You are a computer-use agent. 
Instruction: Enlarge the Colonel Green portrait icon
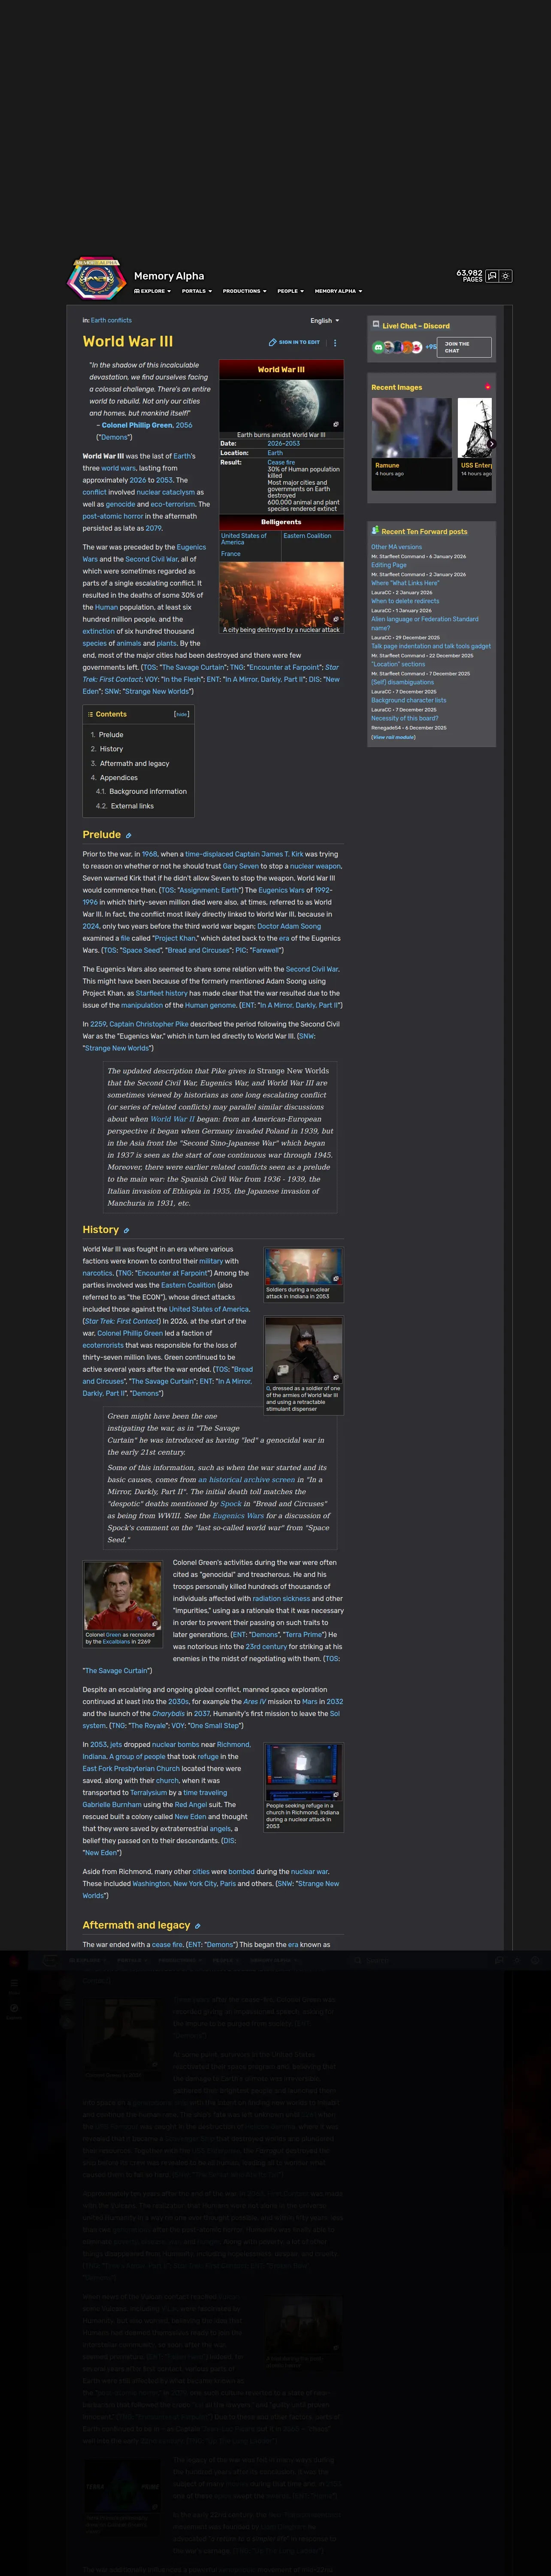click(155, 1624)
